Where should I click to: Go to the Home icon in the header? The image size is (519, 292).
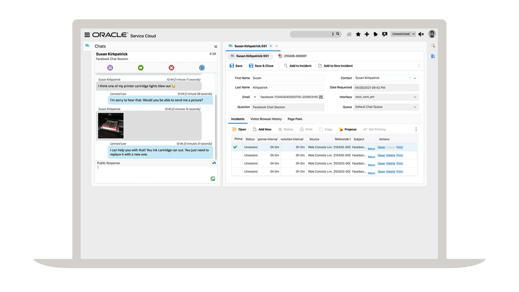point(349,34)
